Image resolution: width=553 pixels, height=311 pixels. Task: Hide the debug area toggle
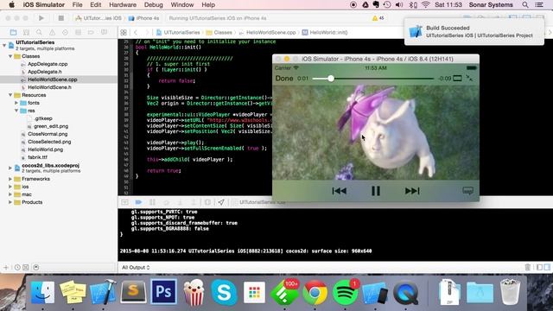(124, 202)
